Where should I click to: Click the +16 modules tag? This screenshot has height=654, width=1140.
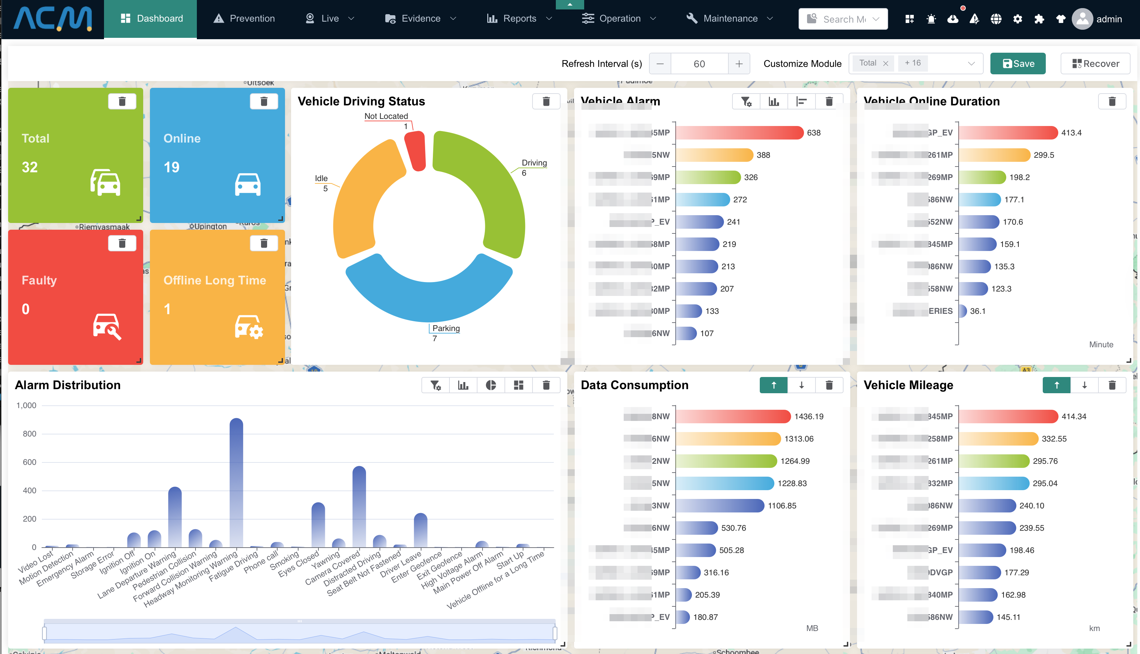click(912, 63)
